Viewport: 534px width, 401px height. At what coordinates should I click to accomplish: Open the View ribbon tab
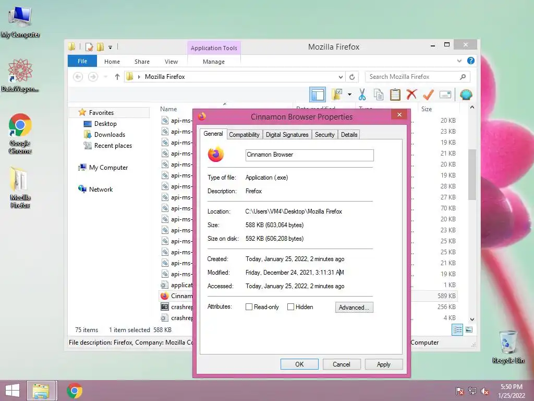click(171, 62)
